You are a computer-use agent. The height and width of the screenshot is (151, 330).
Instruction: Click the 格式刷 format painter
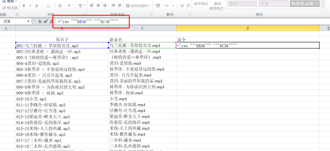tap(10, 8)
